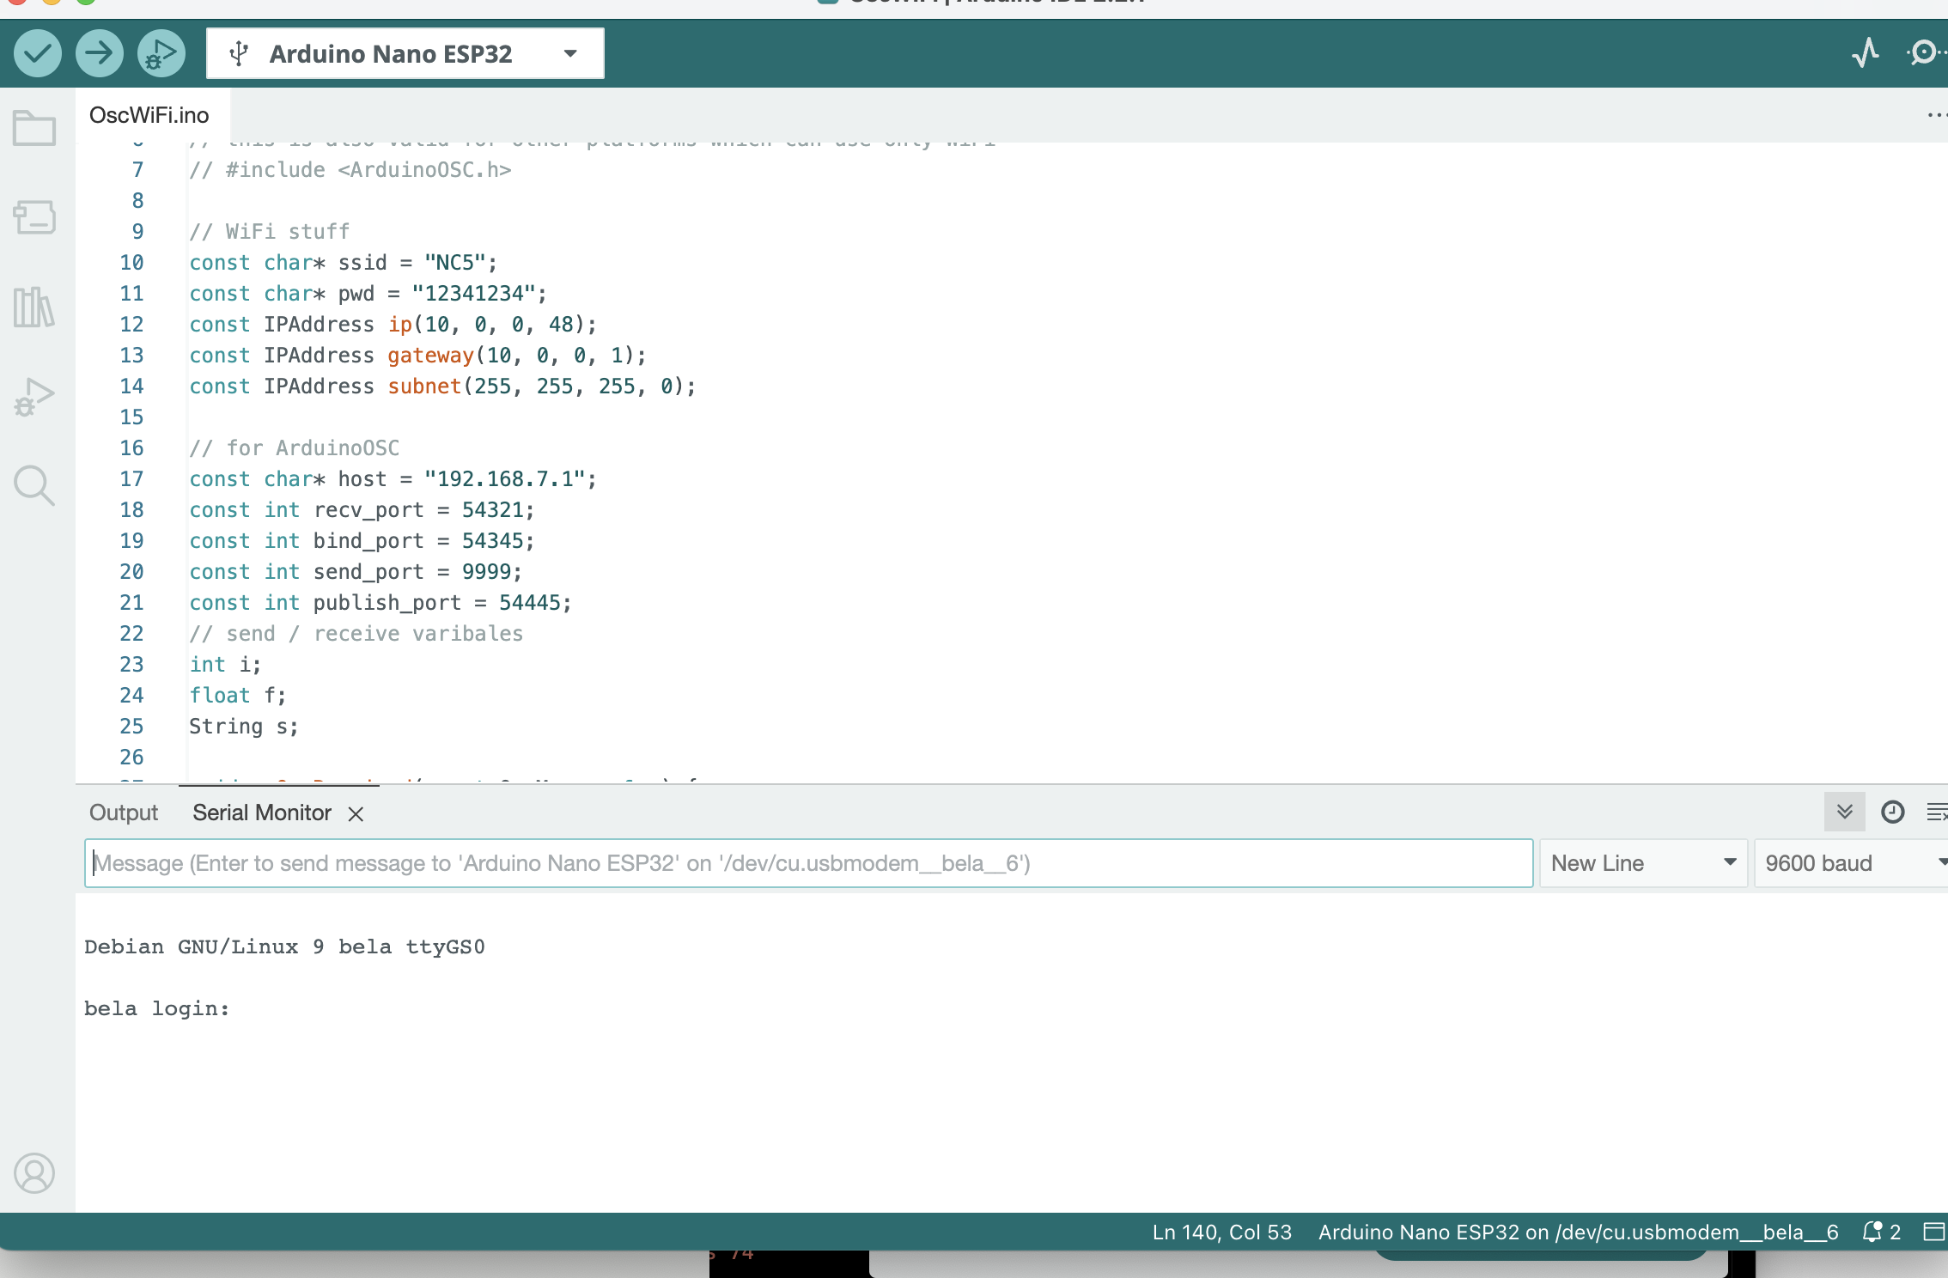
Task: Clear the Serial Monitor output
Action: pos(1938,812)
